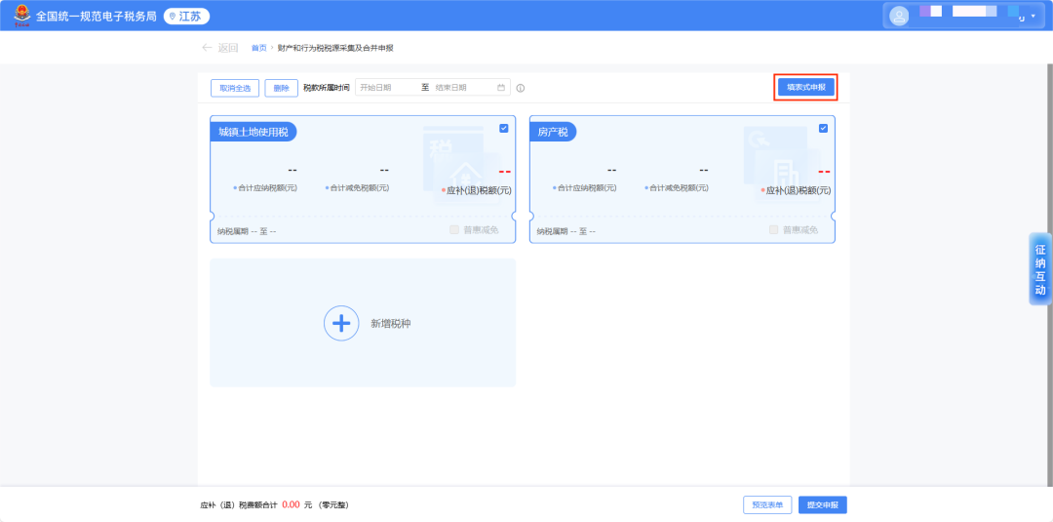Select the 房产税 card title
Image resolution: width=1053 pixels, height=522 pixels.
pos(553,133)
